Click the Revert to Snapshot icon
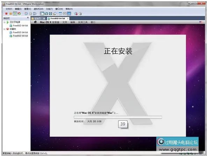The image size is (207, 156). 30,14
